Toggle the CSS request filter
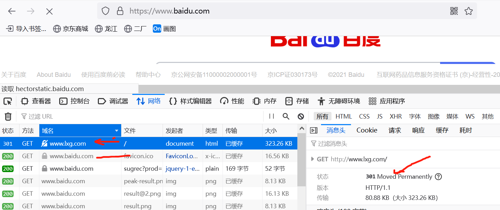This screenshot has width=500, height=210. pos(364,116)
